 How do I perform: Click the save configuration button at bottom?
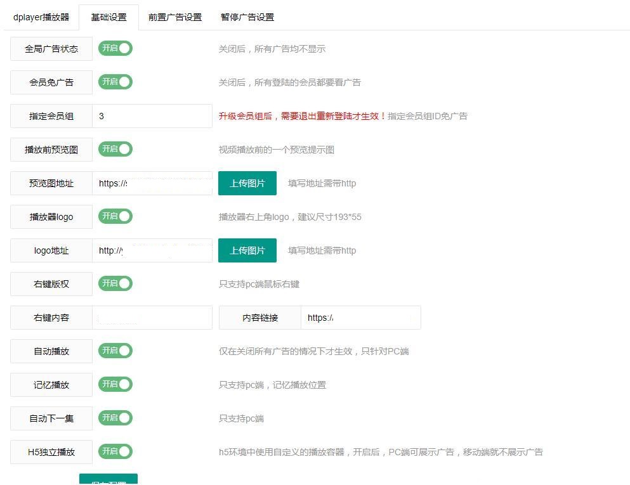tap(108, 481)
